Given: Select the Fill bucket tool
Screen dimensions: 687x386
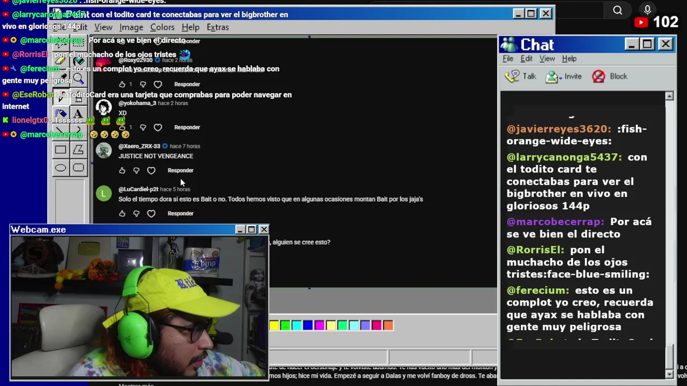Looking at the screenshot, I should pos(78,61).
